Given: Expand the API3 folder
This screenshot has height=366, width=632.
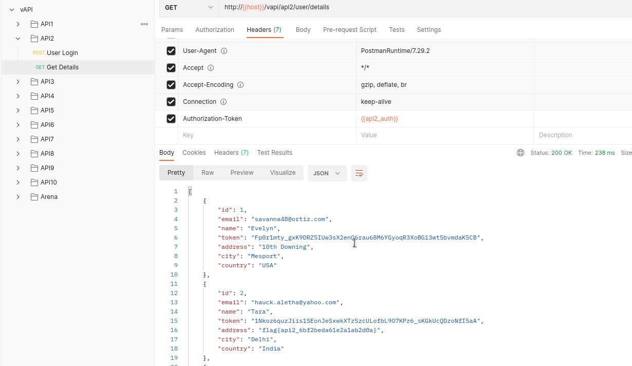Looking at the screenshot, I should pyautogui.click(x=18, y=82).
